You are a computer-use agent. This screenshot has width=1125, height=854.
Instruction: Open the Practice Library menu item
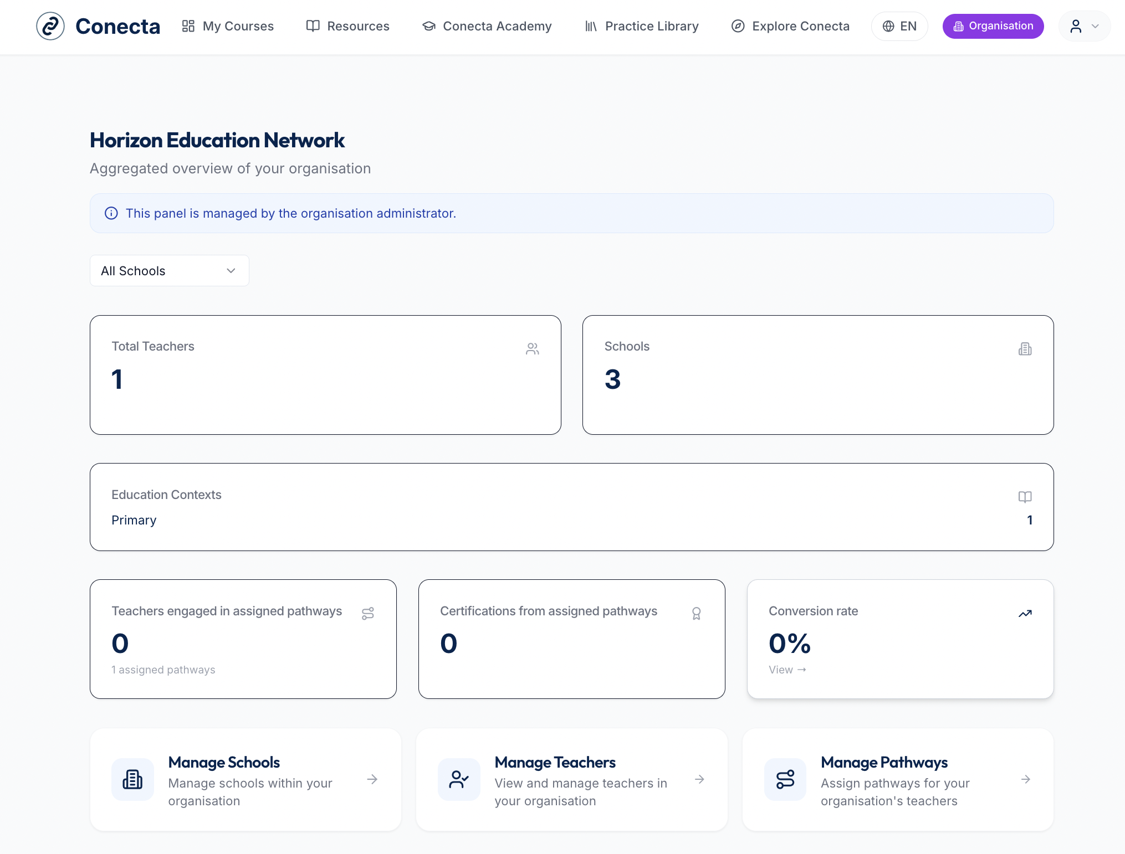[x=642, y=26]
